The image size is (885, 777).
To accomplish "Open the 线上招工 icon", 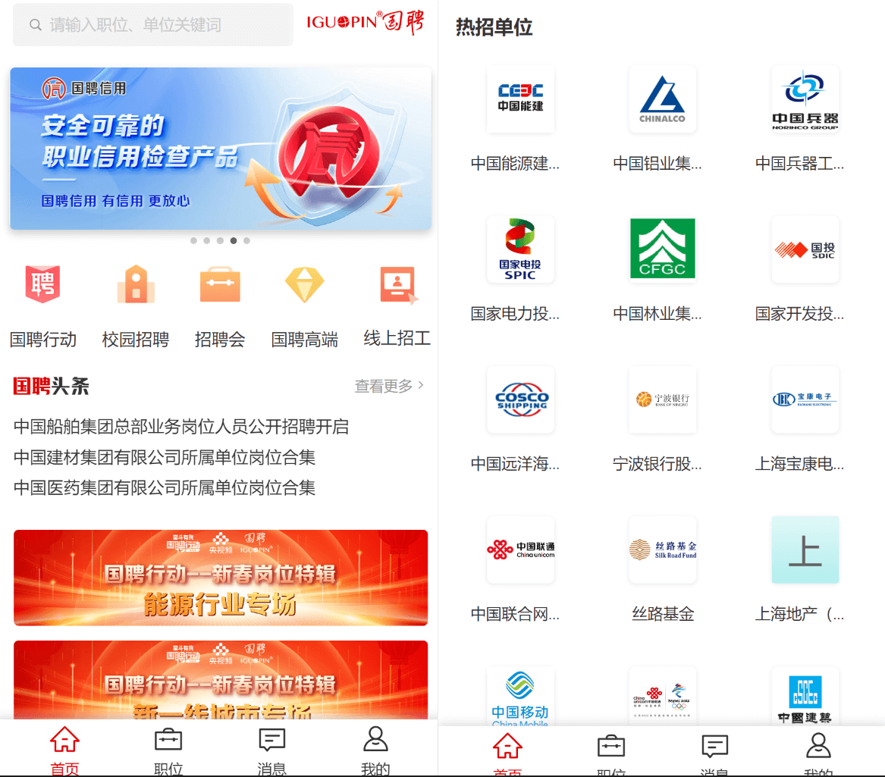I will pos(397,285).
